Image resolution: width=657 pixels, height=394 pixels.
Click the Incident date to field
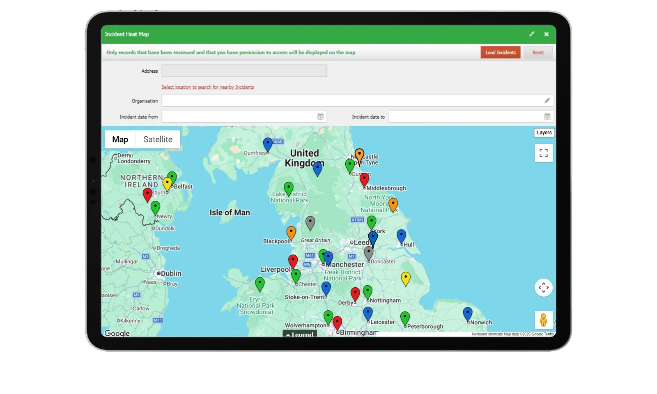[x=471, y=117]
